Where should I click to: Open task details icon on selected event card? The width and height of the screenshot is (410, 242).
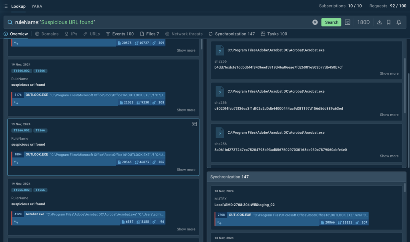click(194, 124)
